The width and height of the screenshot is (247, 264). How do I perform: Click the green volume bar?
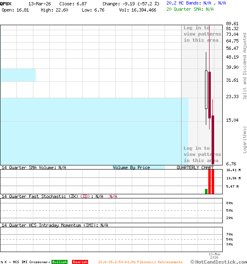(x=206, y=191)
